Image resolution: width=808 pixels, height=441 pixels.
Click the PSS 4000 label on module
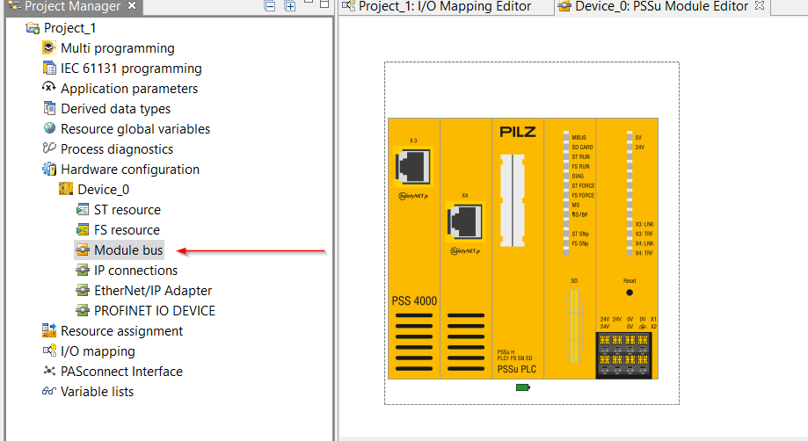click(414, 301)
